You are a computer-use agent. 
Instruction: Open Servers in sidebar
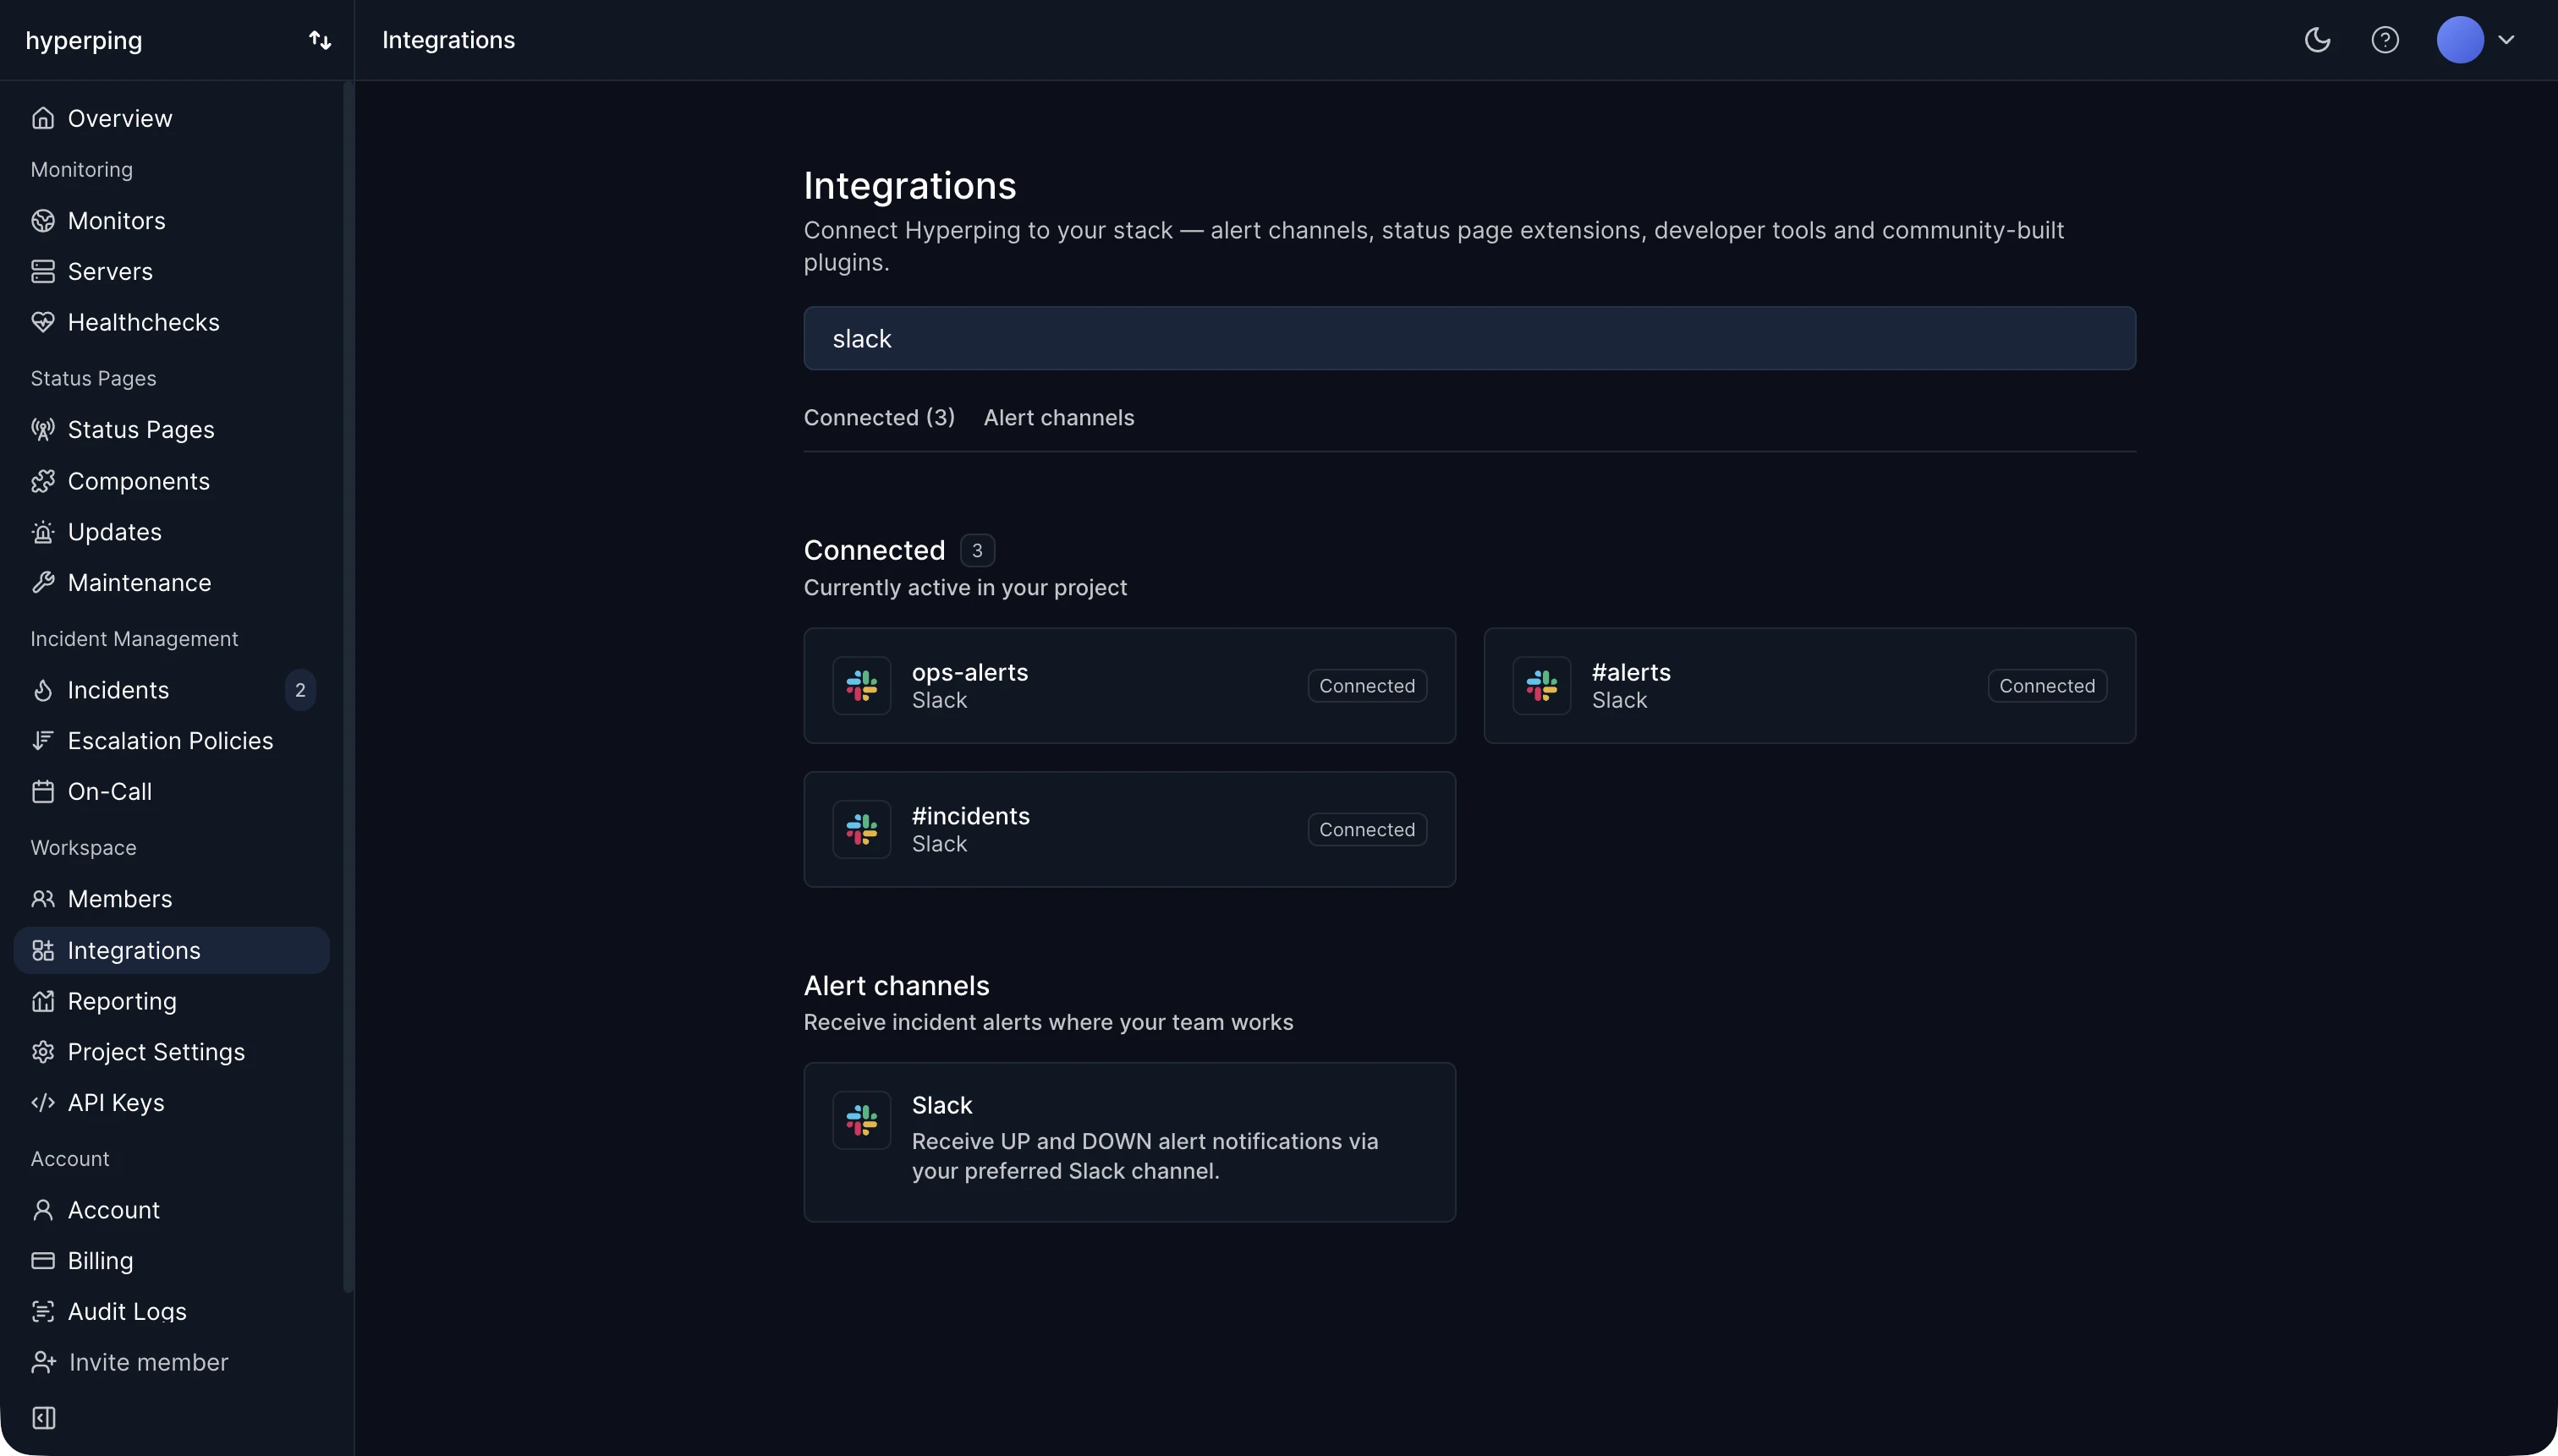coord(171,271)
